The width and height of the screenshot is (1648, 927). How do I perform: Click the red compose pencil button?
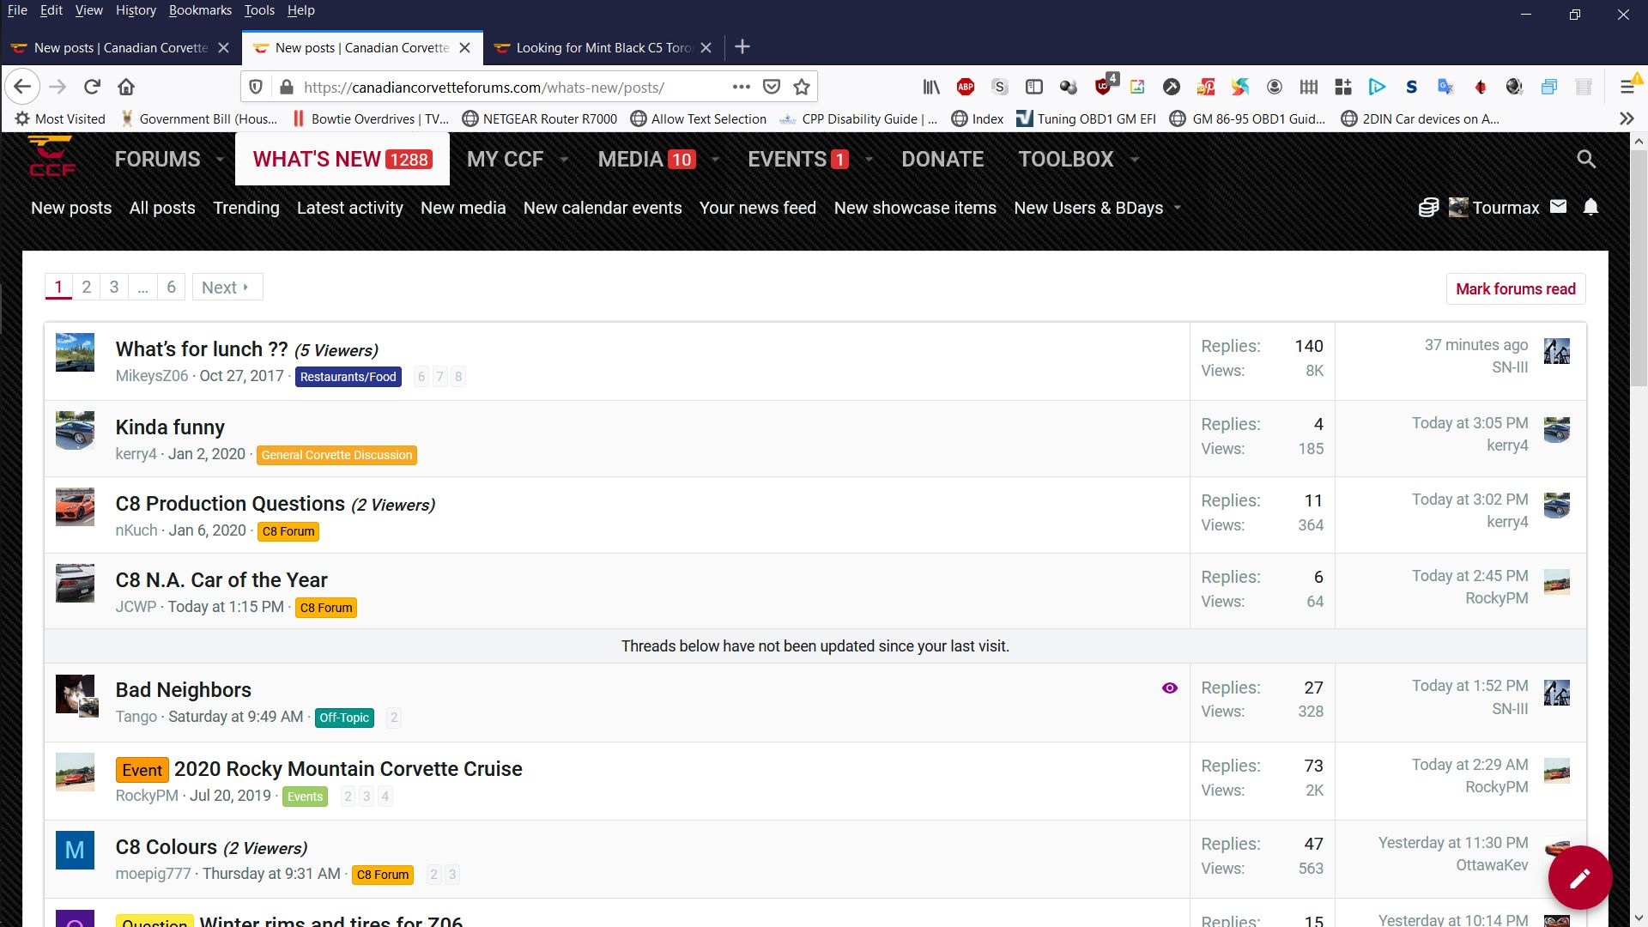1579,877
